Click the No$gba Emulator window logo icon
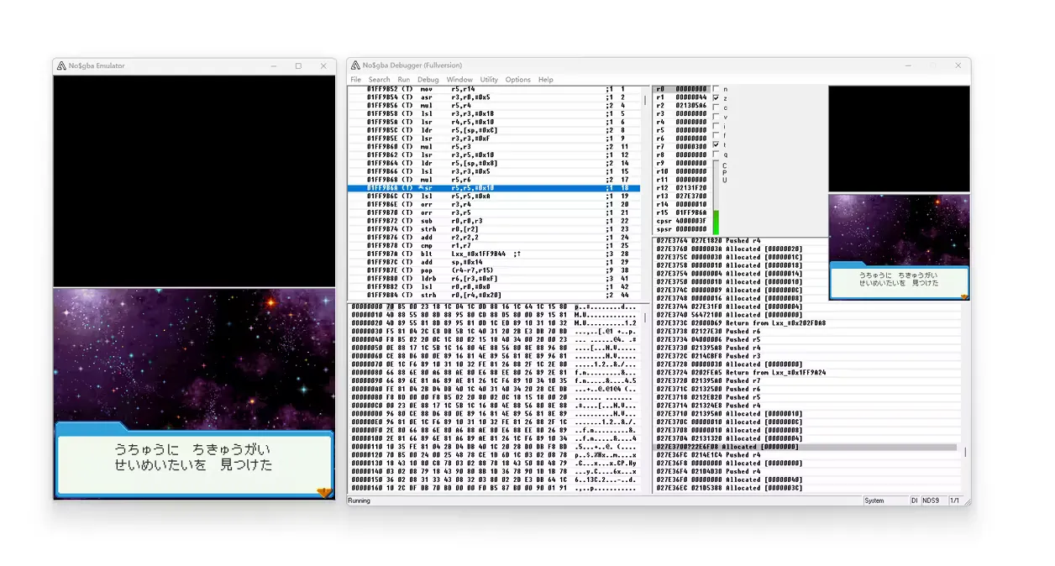This screenshot has height=566, width=1055. click(x=61, y=66)
